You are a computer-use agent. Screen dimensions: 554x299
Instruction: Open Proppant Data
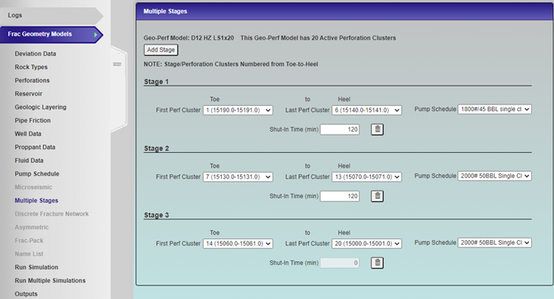[35, 147]
